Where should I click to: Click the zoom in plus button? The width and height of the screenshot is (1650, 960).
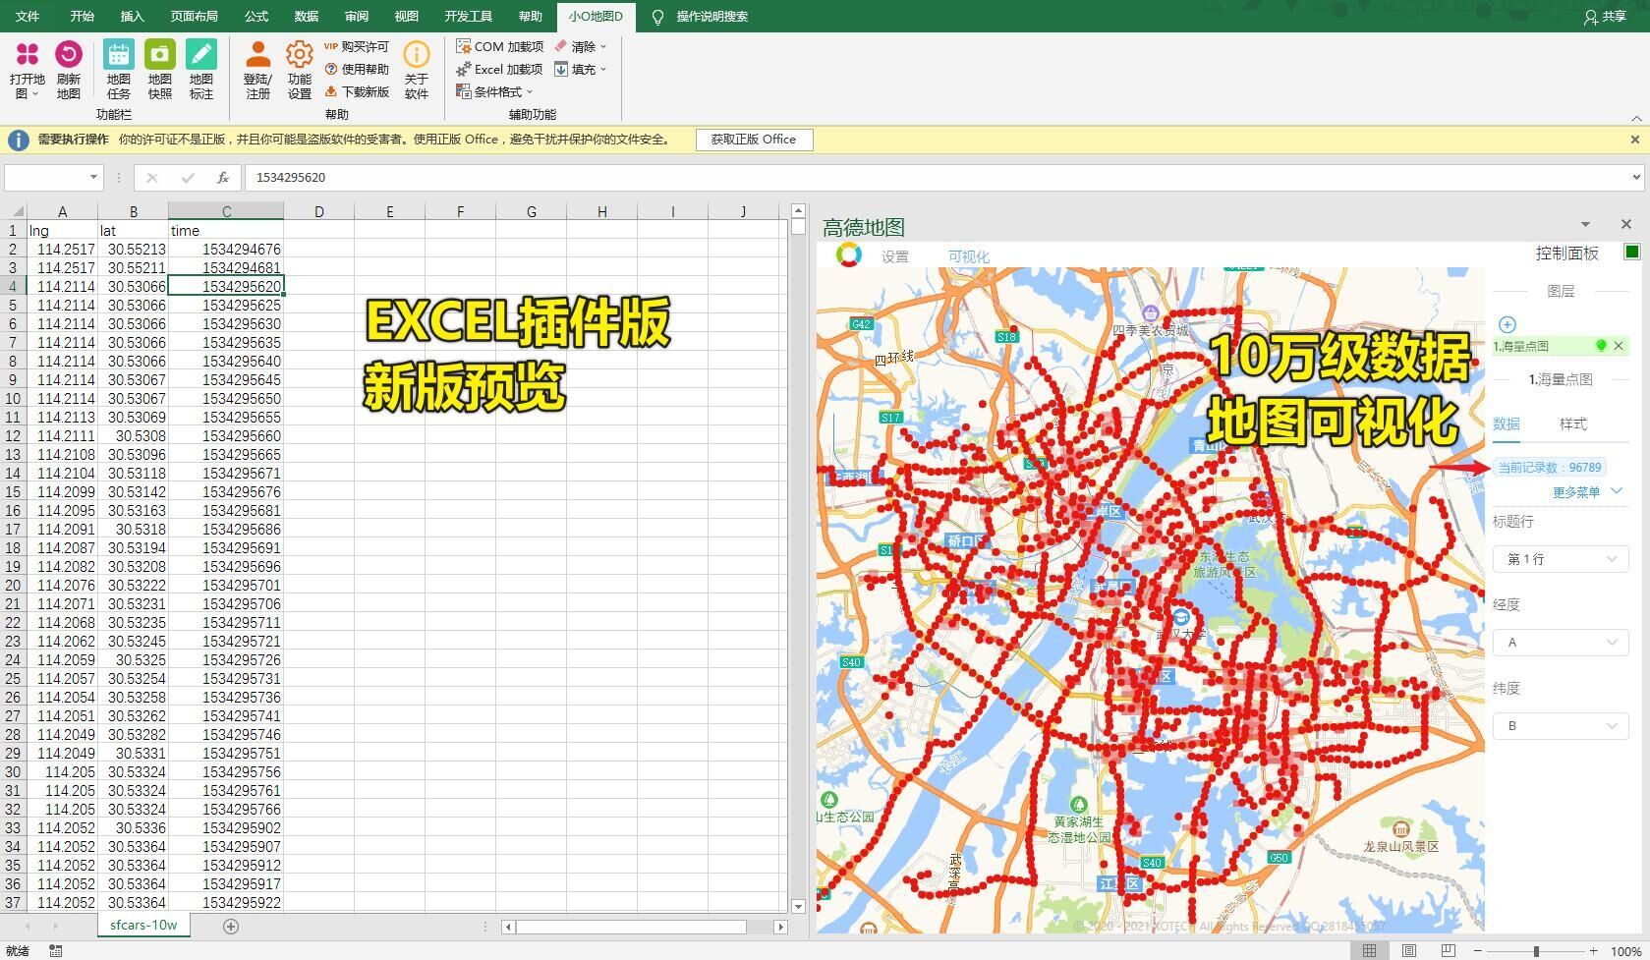(x=1593, y=951)
